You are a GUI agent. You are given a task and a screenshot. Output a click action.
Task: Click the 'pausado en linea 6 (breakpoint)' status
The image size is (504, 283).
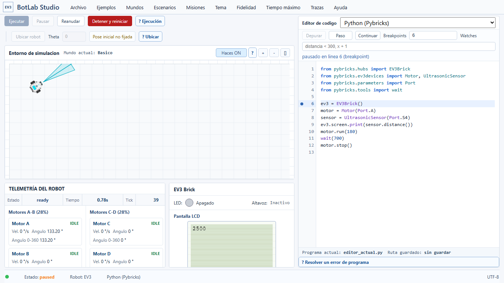click(335, 57)
